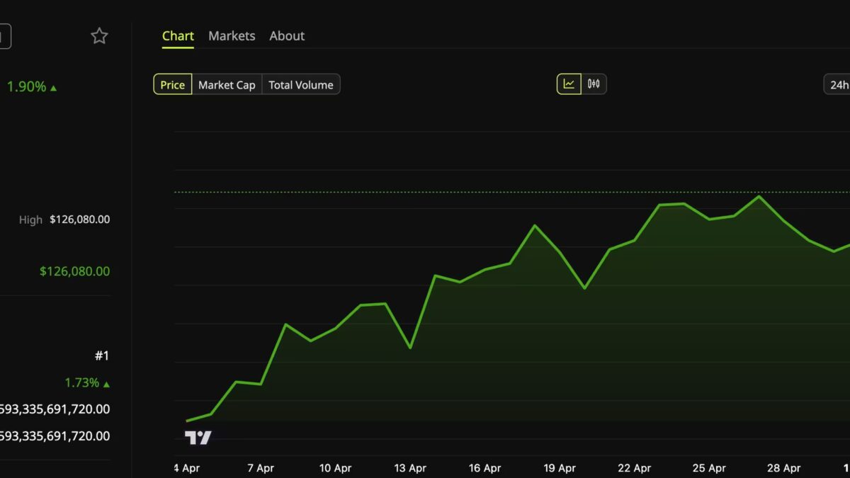Click the 10 Apr axis label
Viewport: 850px width, 478px height.
click(335, 468)
